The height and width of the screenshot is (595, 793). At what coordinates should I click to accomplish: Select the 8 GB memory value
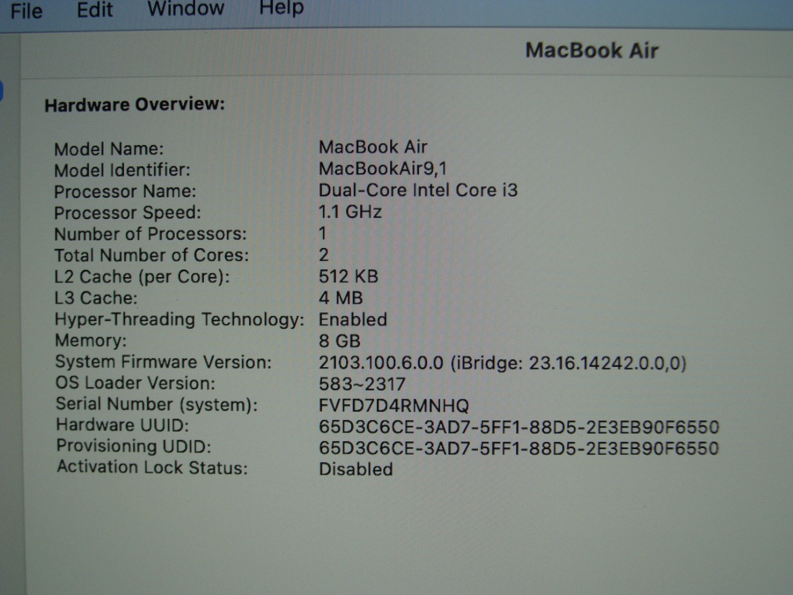pos(340,341)
